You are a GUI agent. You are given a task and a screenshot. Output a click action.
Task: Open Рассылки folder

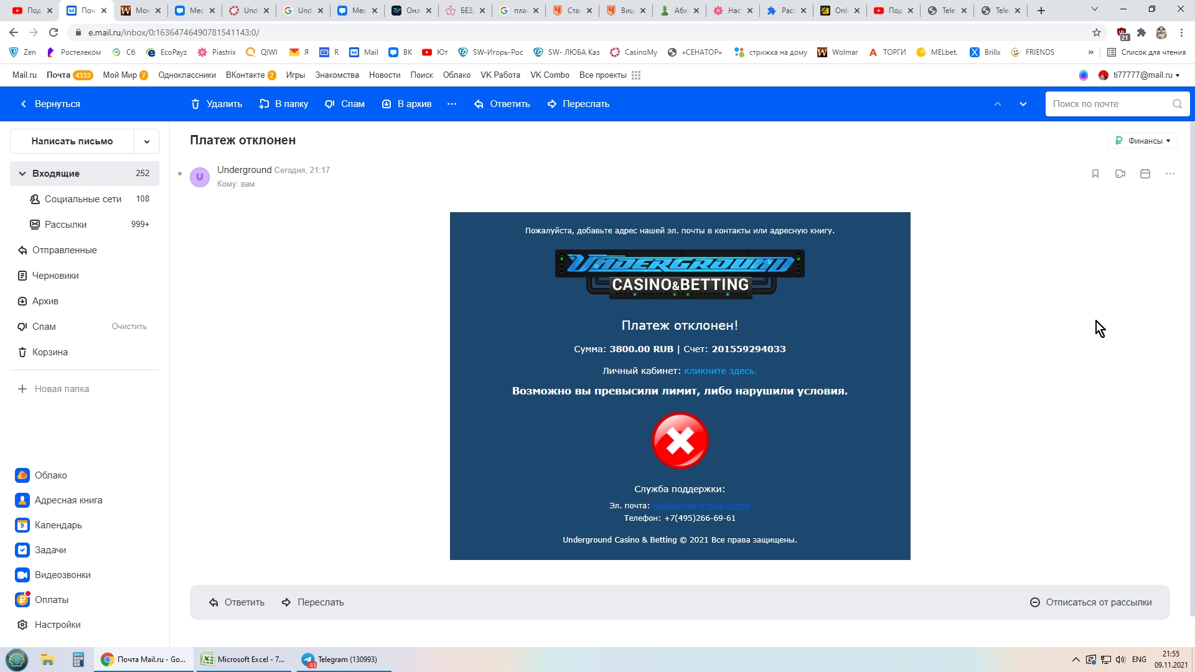85,225
